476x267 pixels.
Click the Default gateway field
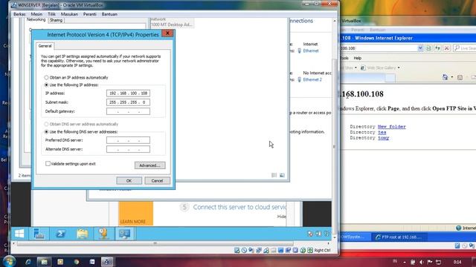[128, 111]
